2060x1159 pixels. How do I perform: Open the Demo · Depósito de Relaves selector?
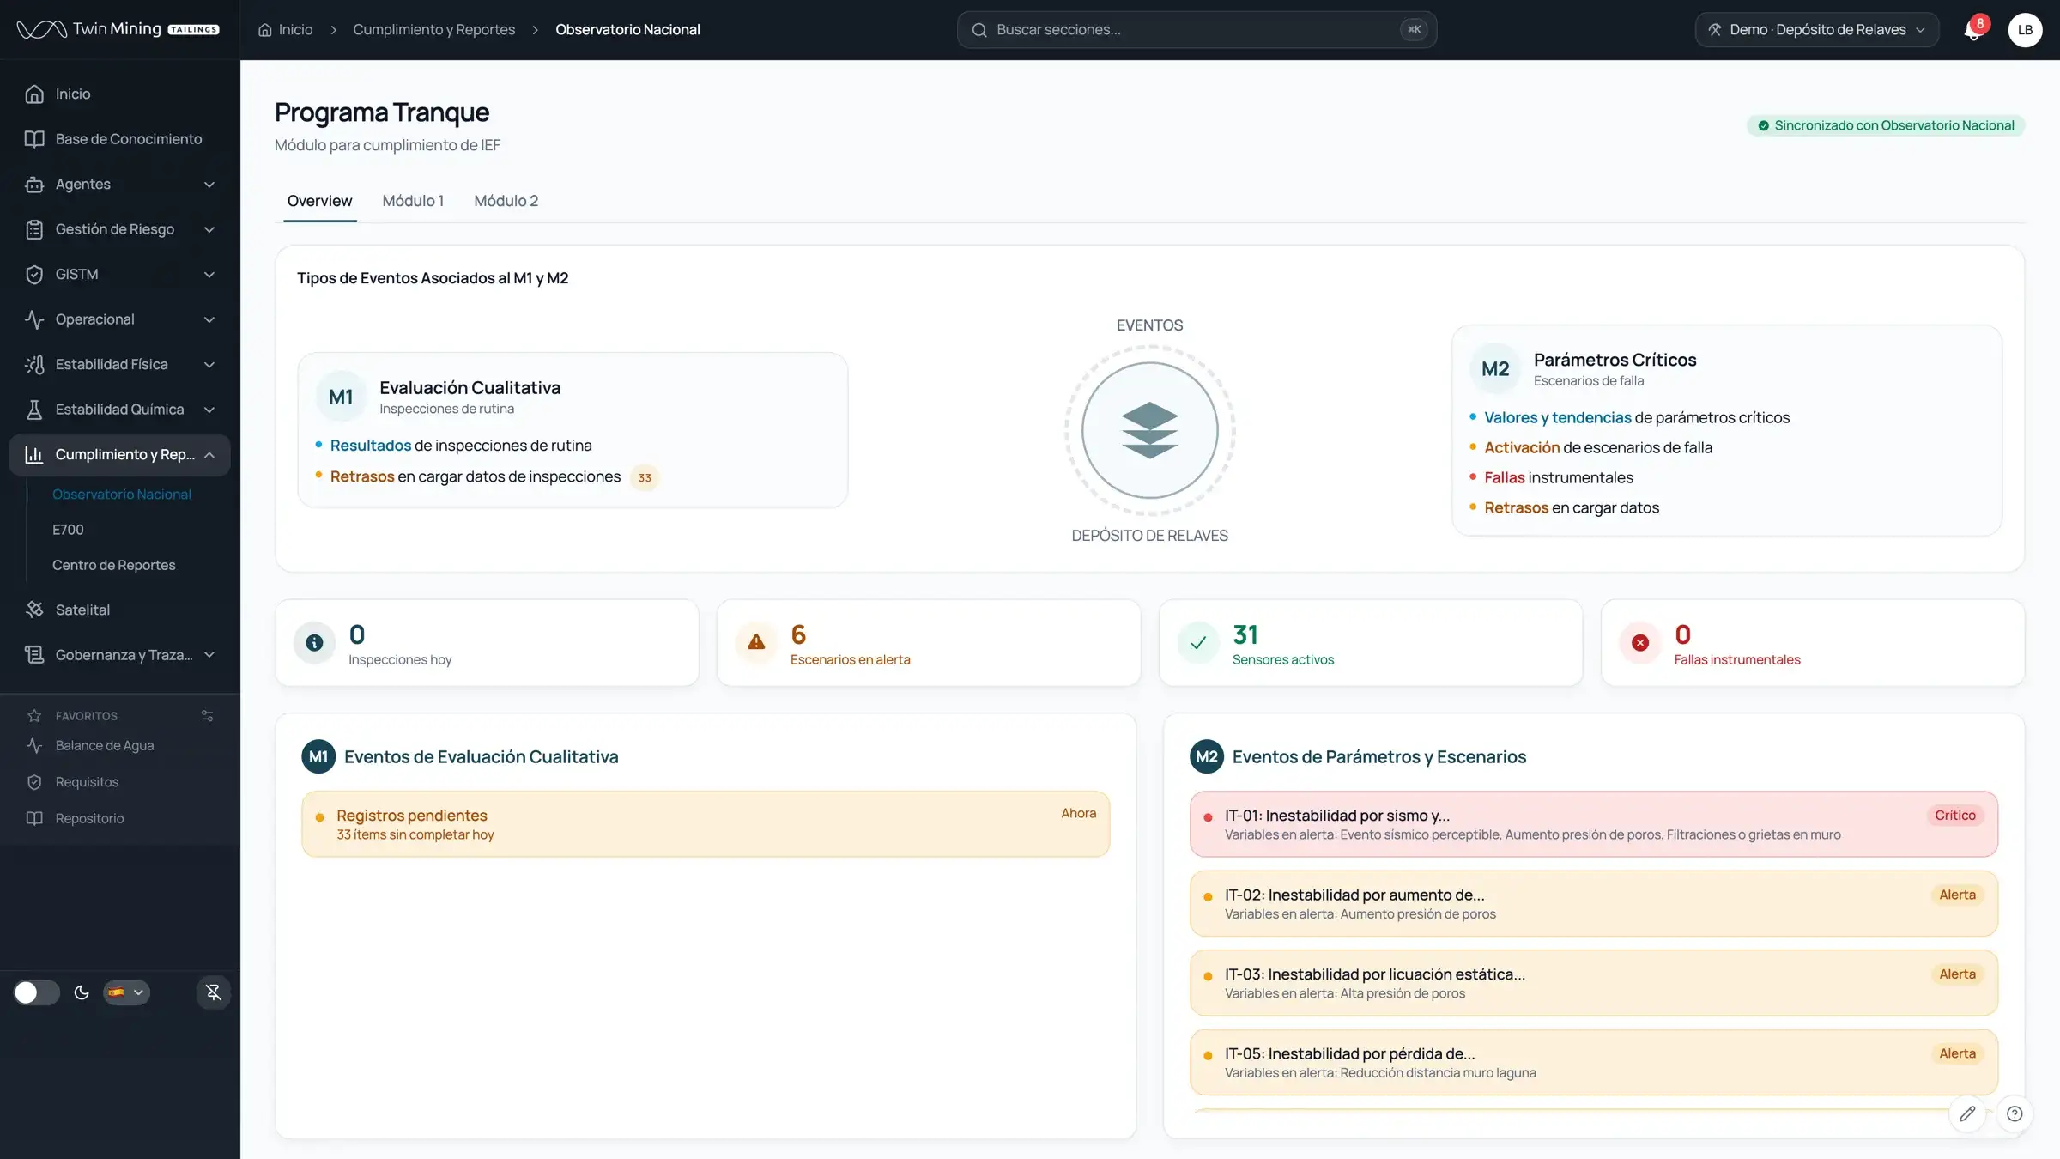[x=1817, y=30]
